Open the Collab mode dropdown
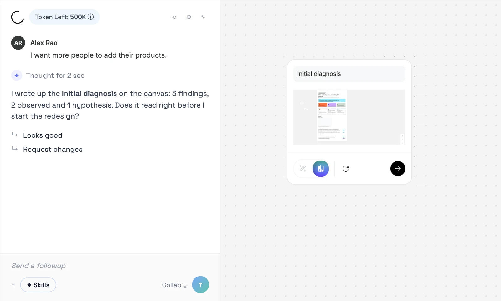Viewport: 501px width, 301px height. [x=174, y=285]
